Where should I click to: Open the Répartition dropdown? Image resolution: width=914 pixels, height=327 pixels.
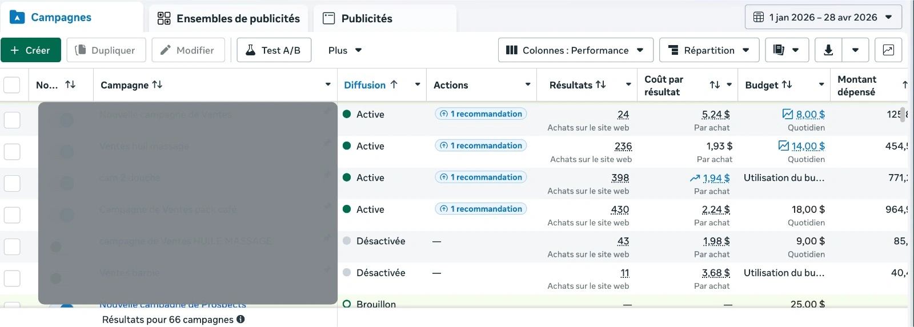pyautogui.click(x=709, y=50)
